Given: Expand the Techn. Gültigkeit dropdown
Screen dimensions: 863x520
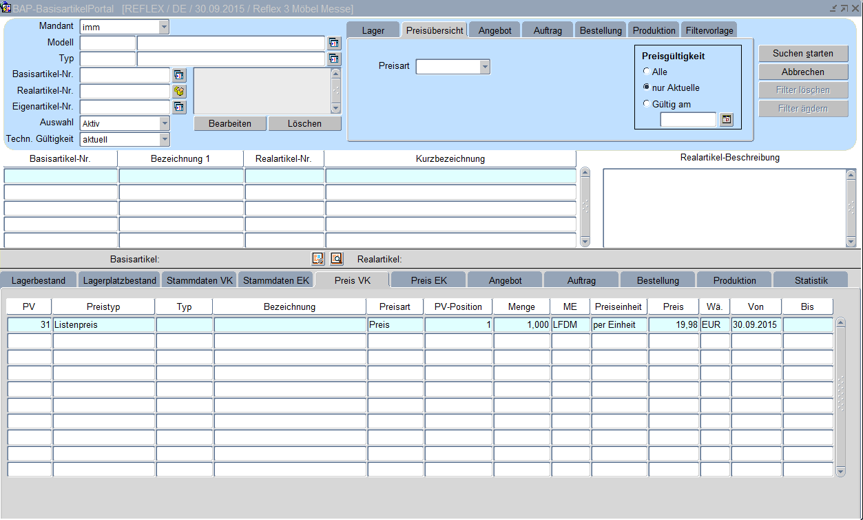Looking at the screenshot, I should pos(164,139).
